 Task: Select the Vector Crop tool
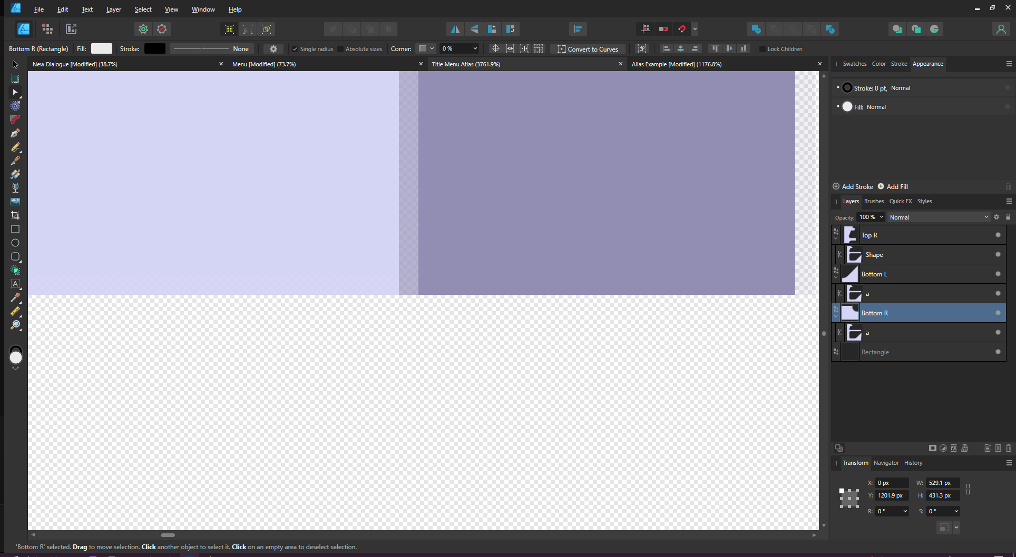click(15, 215)
